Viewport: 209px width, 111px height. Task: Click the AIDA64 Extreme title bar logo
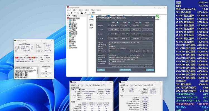(68, 7)
